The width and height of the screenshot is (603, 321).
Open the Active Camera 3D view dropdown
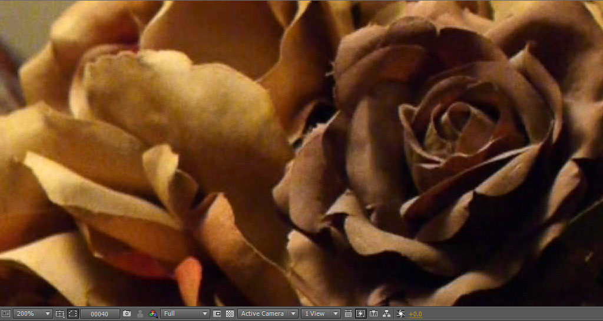267,314
